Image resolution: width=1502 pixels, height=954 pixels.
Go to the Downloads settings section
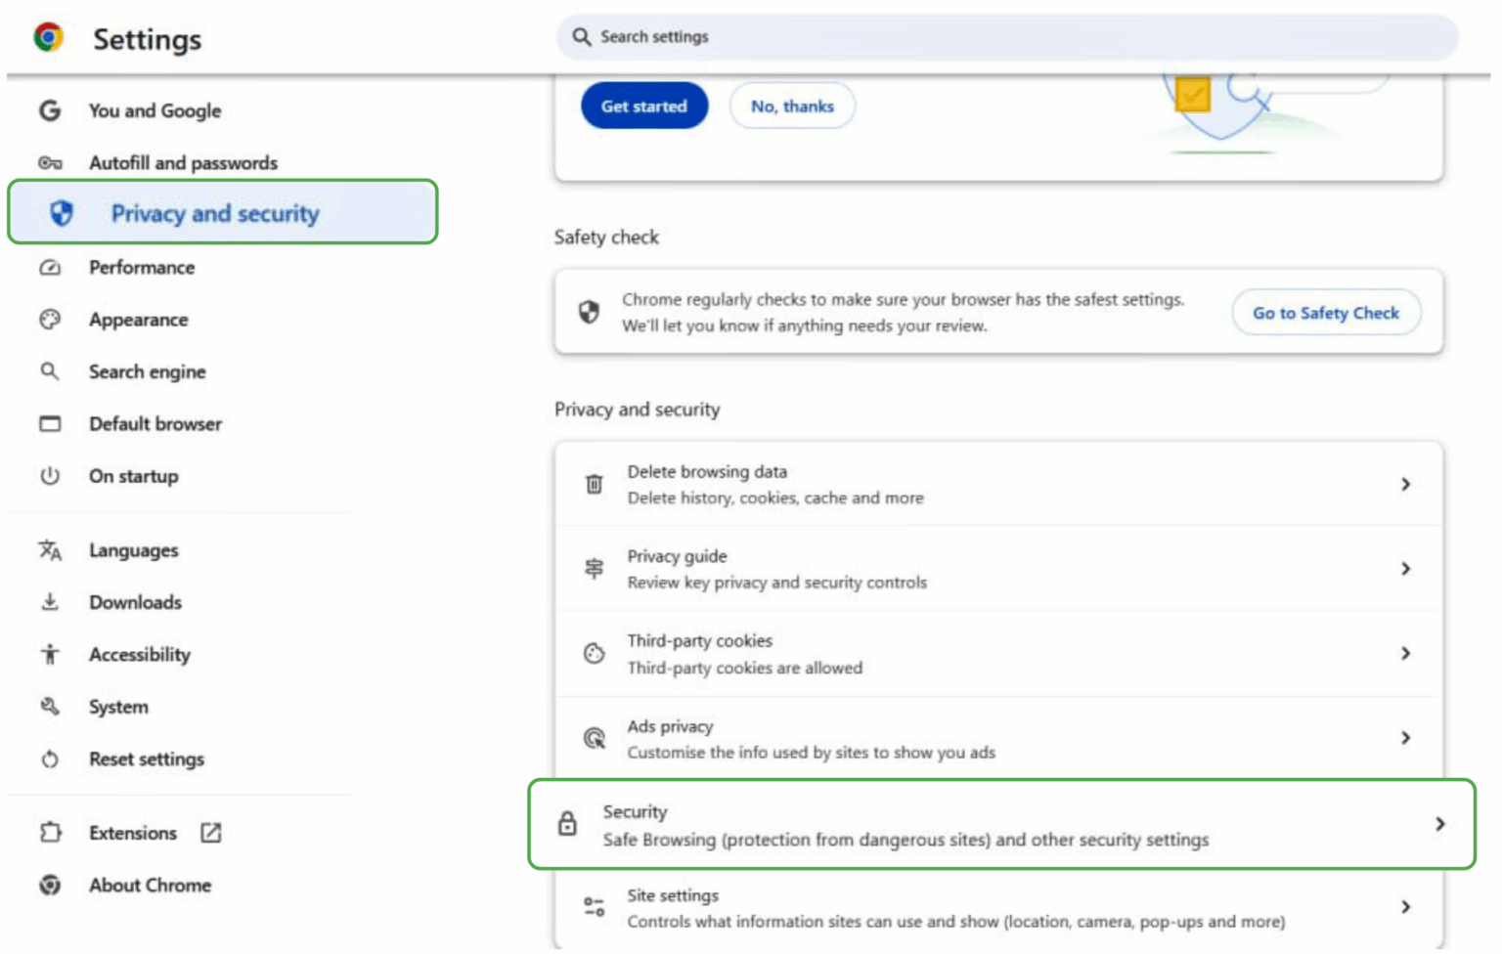[135, 602]
